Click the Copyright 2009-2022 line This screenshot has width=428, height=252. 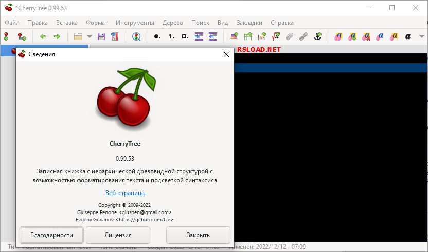[x=124, y=205]
